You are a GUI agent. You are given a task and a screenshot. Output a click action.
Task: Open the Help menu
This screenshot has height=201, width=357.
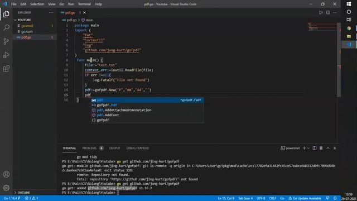[98, 4]
